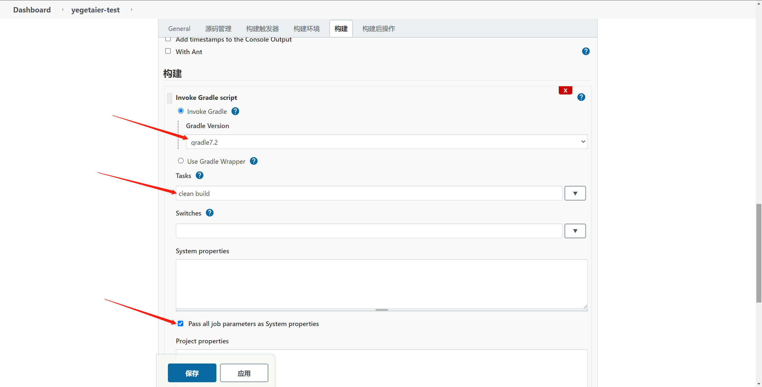The width and height of the screenshot is (762, 387).
Task: Switch to the 构建后操作 tab
Action: pos(379,29)
